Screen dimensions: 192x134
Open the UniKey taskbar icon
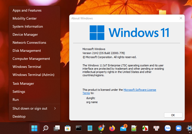[156, 128]
